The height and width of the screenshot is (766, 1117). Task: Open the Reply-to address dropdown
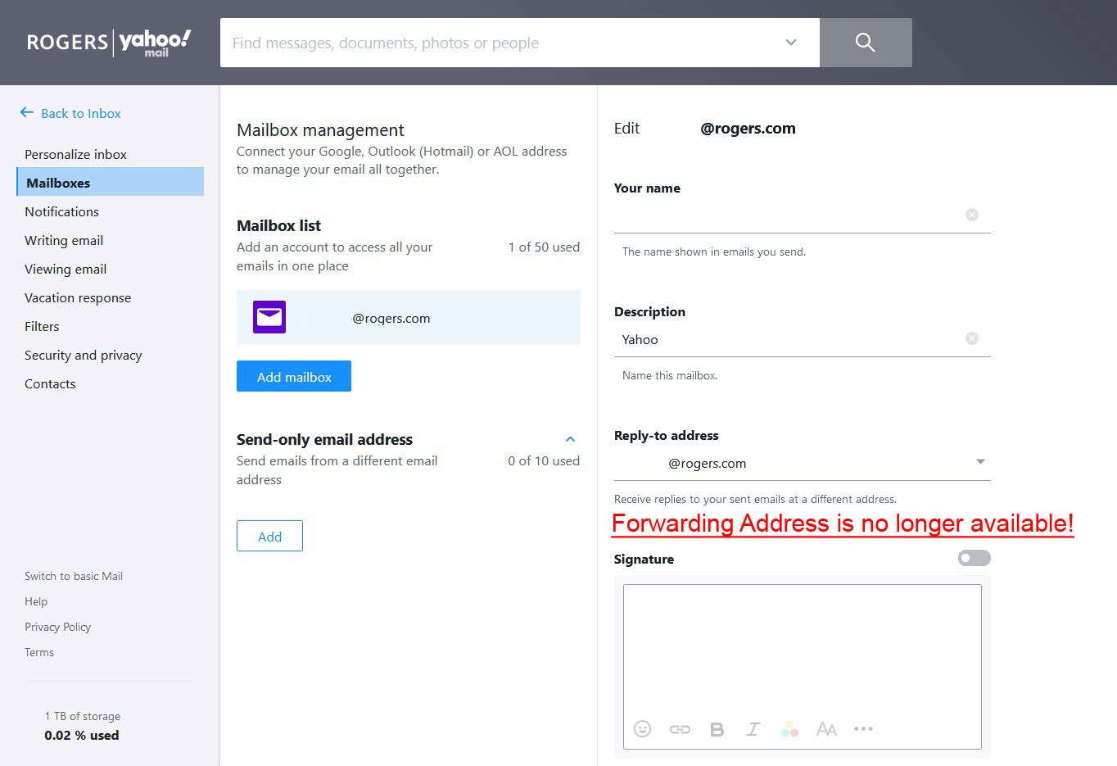click(803, 463)
